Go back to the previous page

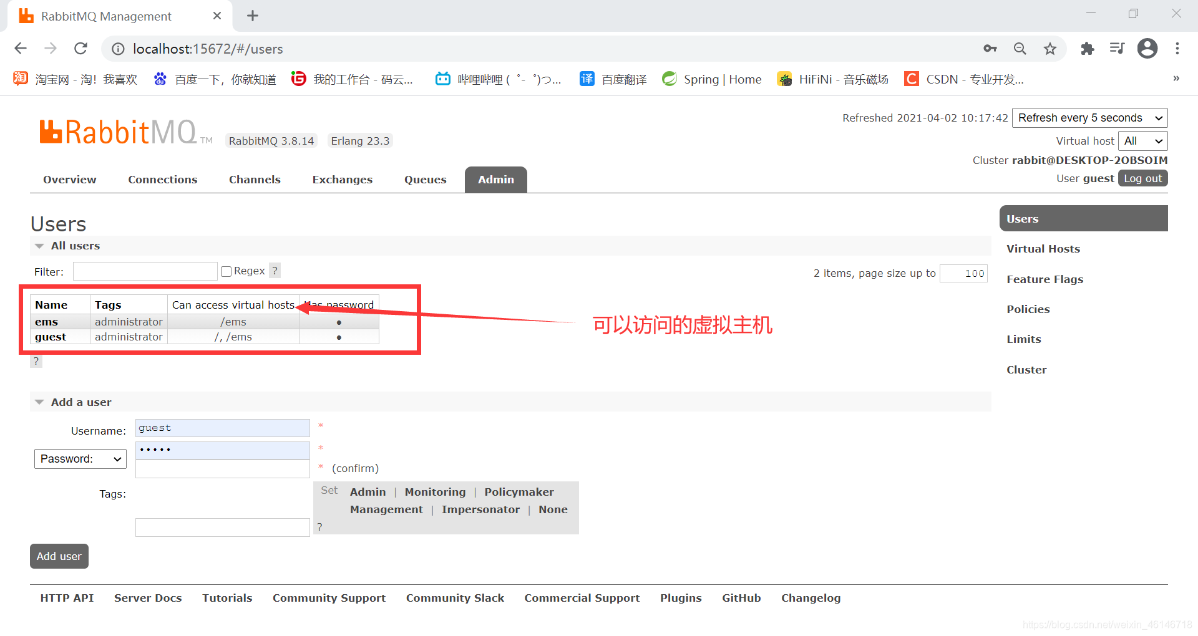(x=21, y=49)
